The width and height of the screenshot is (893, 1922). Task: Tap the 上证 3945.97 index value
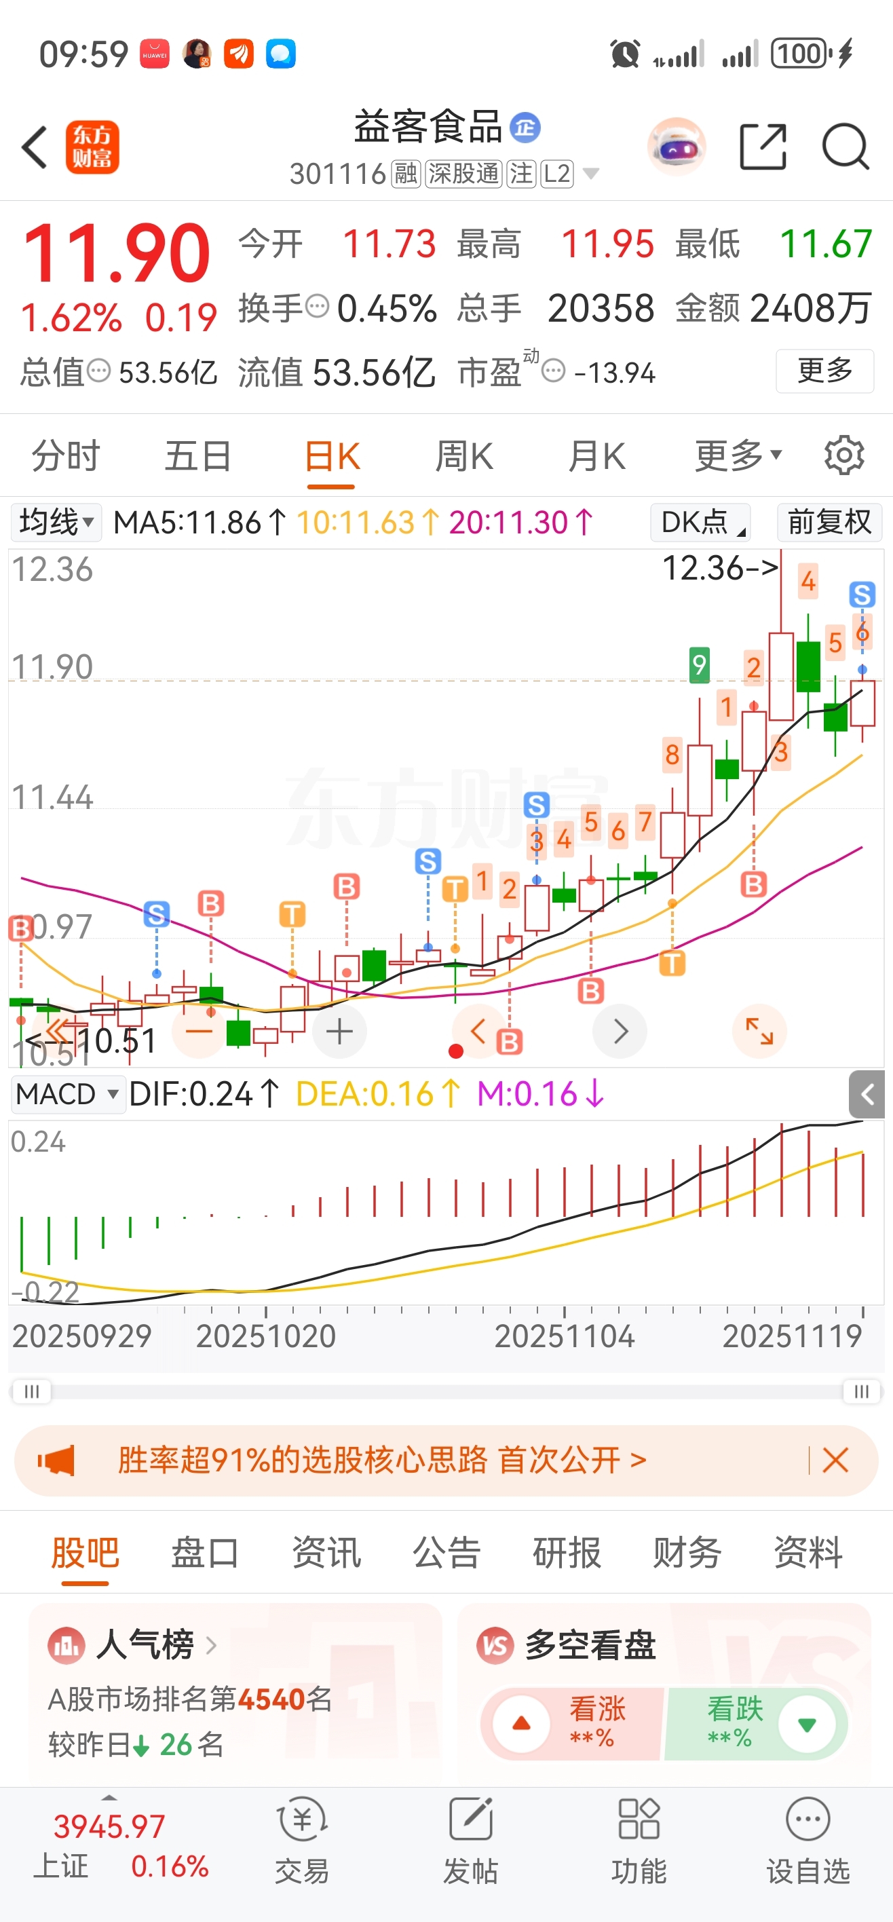click(x=109, y=1827)
